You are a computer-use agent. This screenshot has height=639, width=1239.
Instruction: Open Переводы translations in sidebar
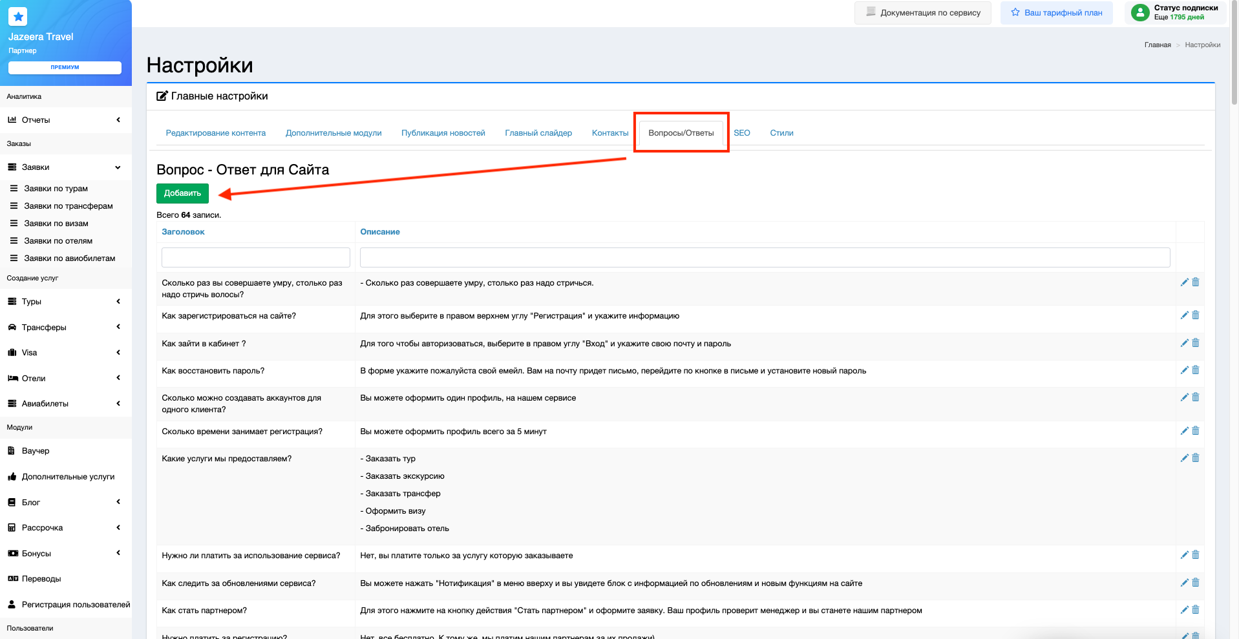[x=41, y=579]
